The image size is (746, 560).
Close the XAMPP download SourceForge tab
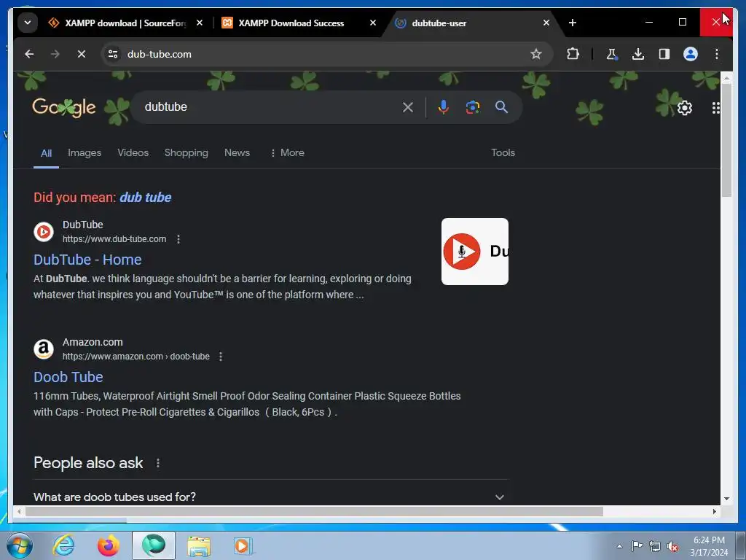click(x=200, y=23)
